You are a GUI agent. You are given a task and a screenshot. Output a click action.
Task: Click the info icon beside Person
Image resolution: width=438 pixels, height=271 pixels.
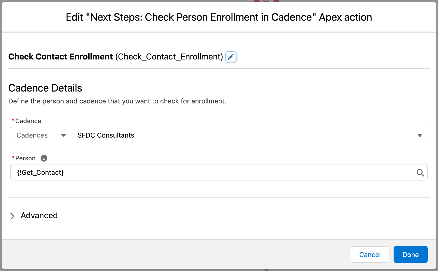[44, 158]
